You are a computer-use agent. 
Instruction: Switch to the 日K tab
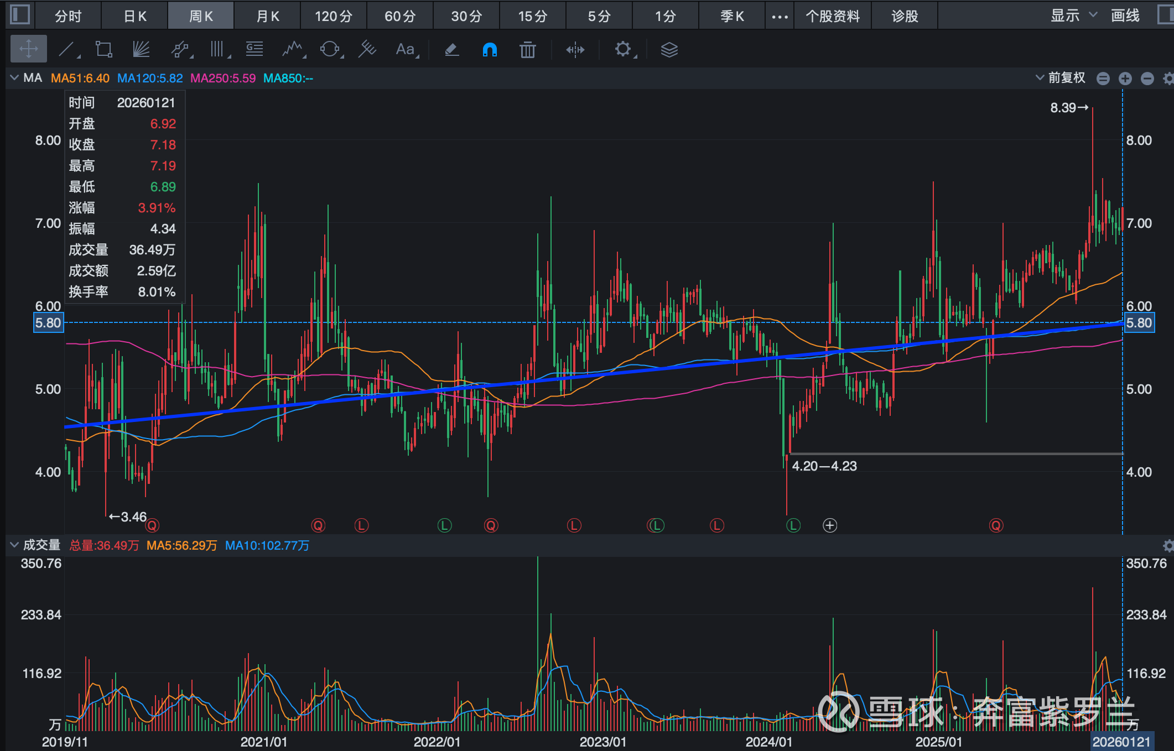click(135, 16)
